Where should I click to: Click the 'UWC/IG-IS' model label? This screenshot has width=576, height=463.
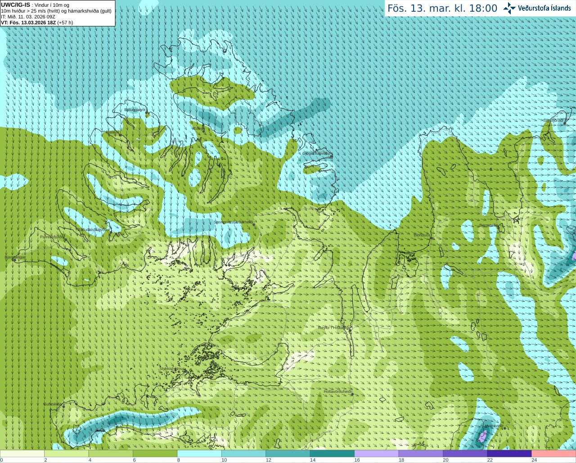point(15,5)
